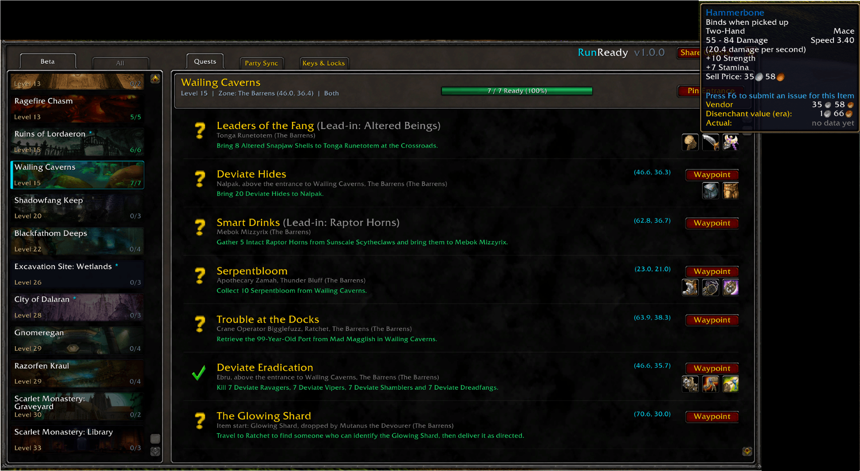The width and height of the screenshot is (860, 471).
Task: Click the scroll-down arrow icon of the dungeon list
Action: [155, 451]
